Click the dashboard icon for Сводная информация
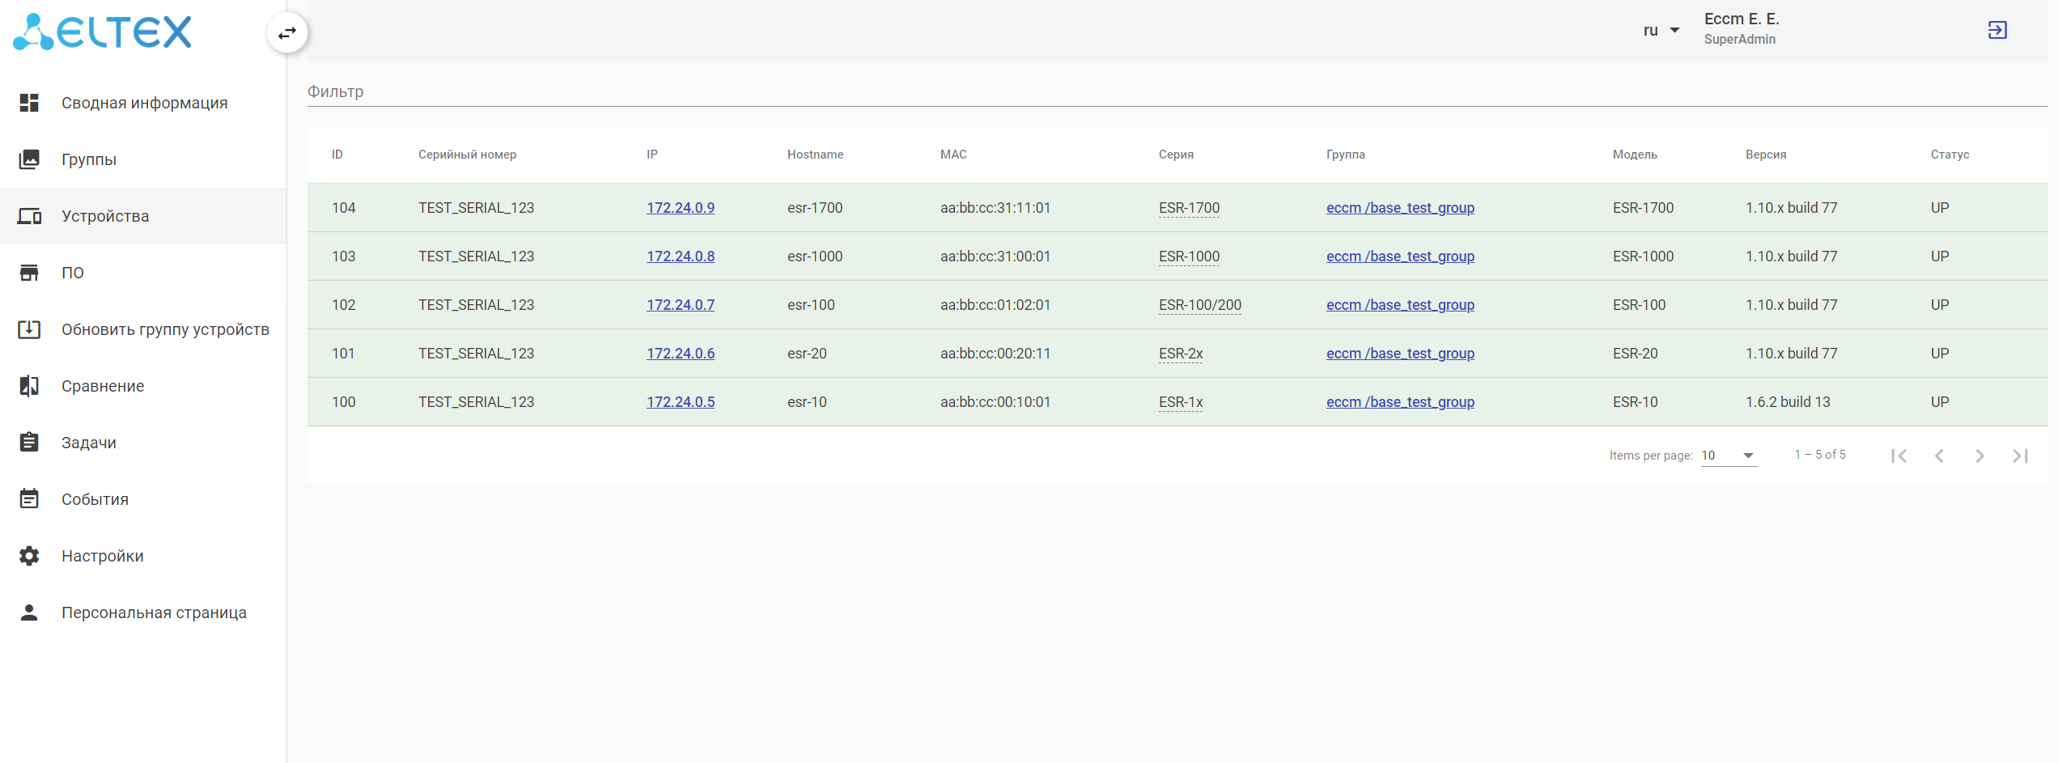This screenshot has width=2058, height=763. (29, 103)
